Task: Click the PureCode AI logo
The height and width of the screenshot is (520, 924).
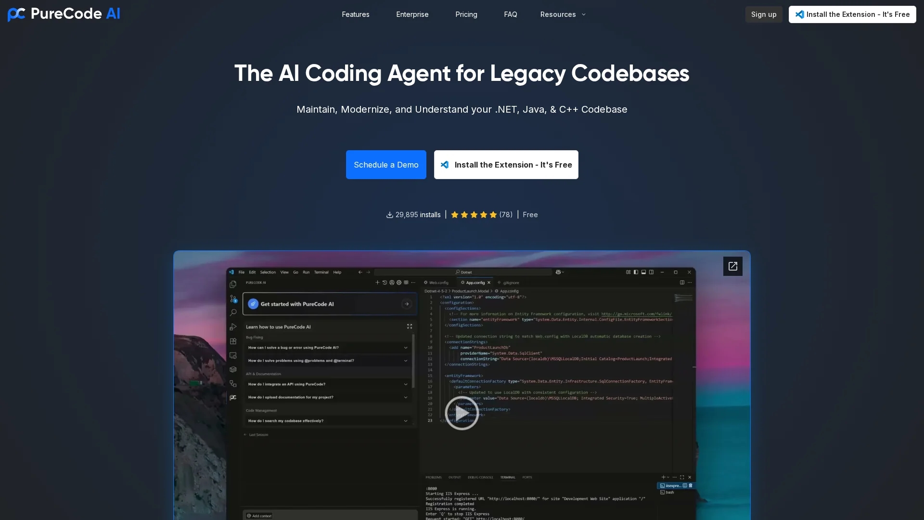Action: pyautogui.click(x=64, y=14)
